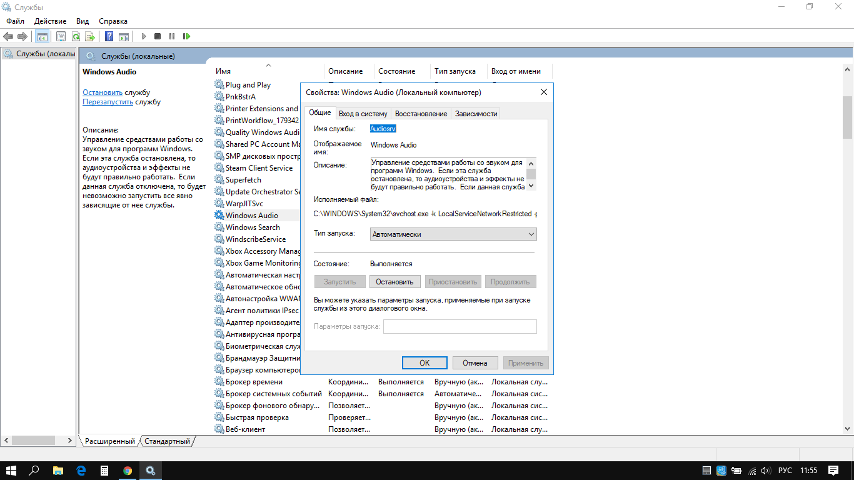Screen dimensions: 854x480
Task: Click the gear icon beside Plug and Play
Action: pyautogui.click(x=219, y=84)
